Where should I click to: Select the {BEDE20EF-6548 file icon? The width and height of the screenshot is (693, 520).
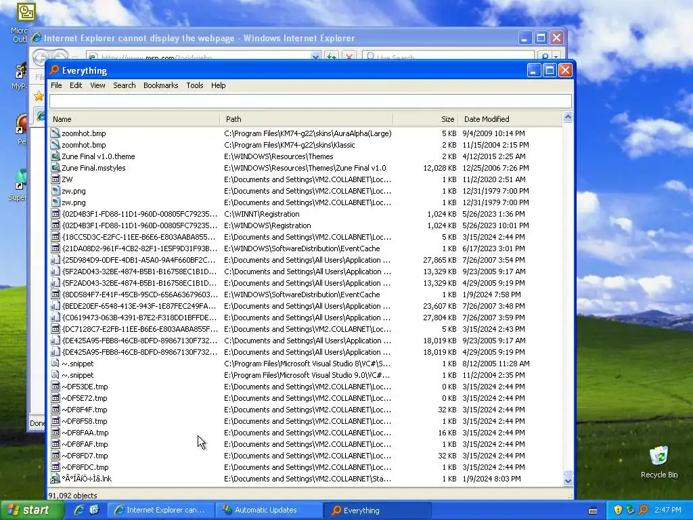click(x=55, y=306)
